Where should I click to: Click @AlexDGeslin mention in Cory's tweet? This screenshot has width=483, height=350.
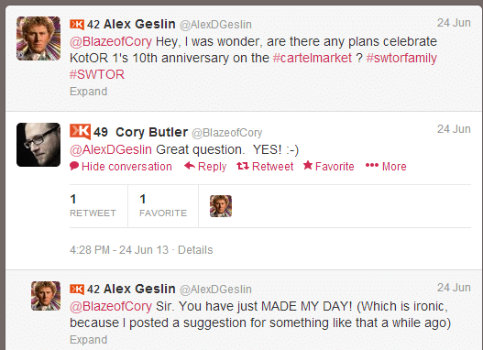(111, 149)
